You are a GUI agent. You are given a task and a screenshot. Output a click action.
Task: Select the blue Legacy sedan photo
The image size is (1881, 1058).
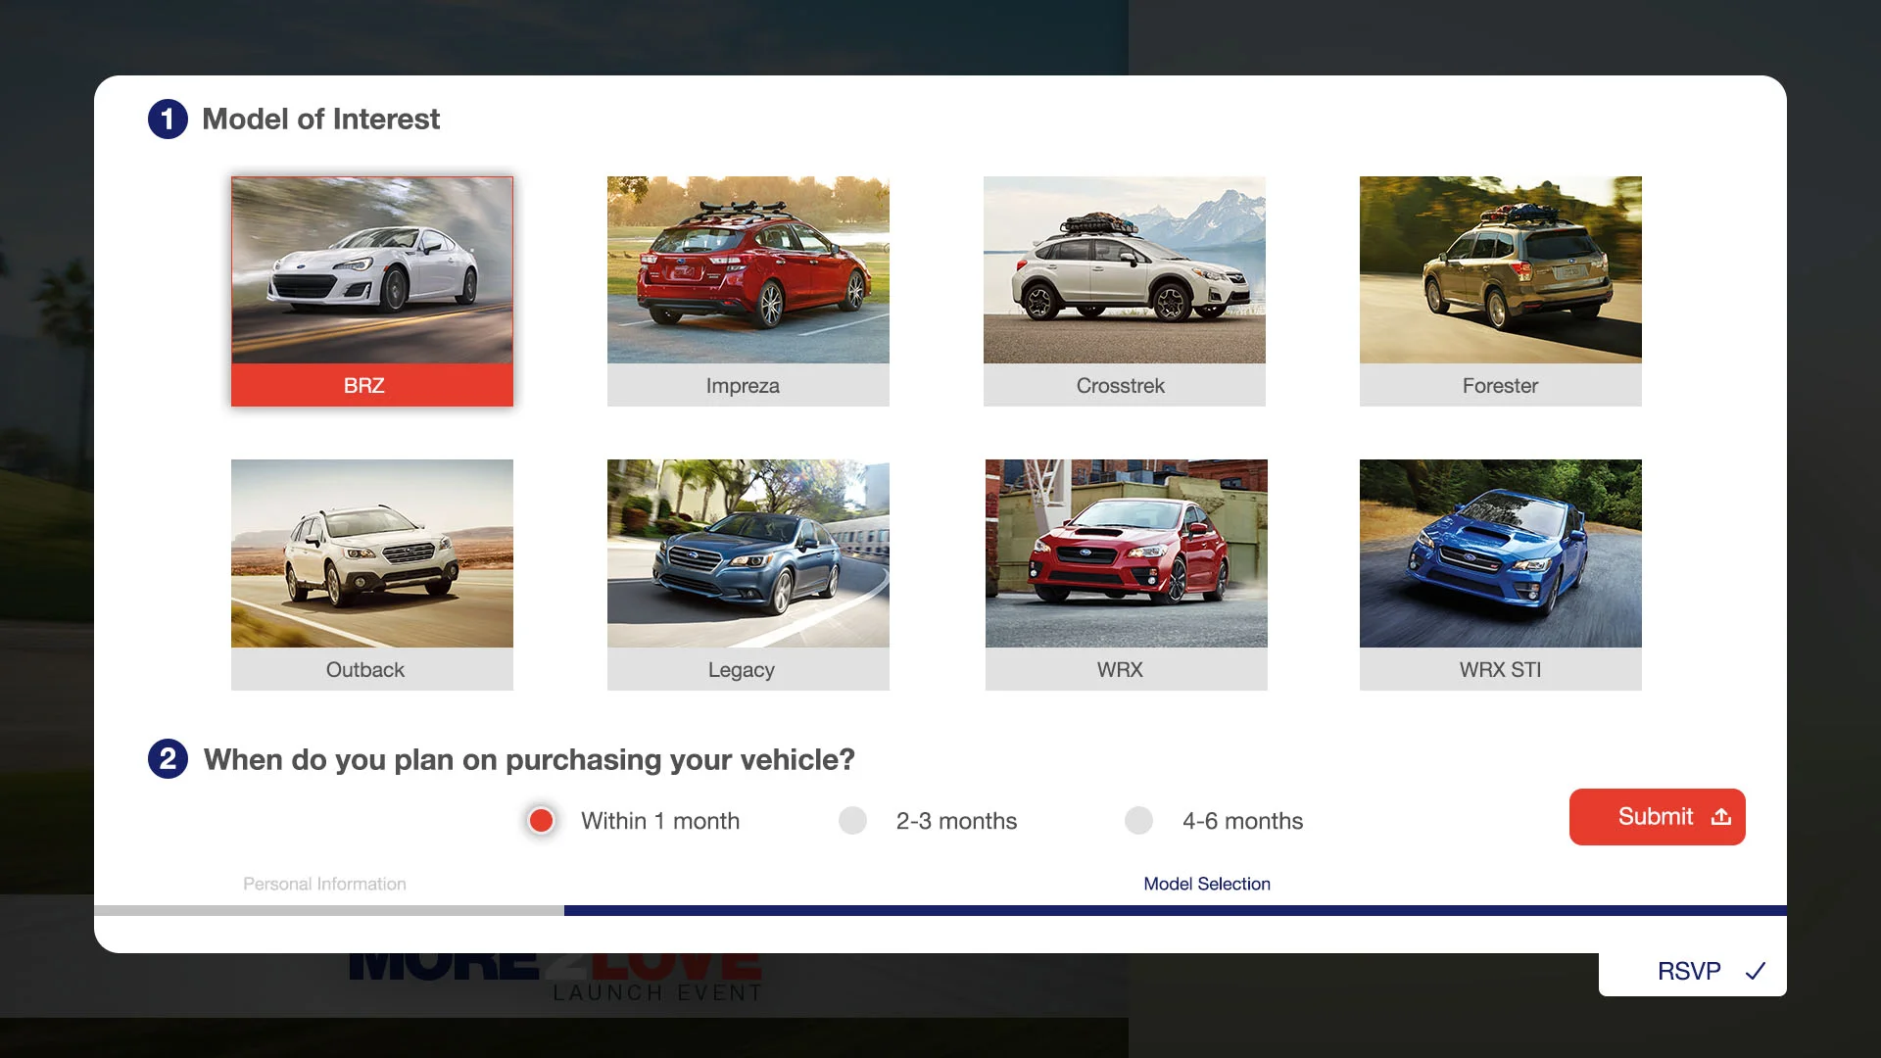pyautogui.click(x=748, y=553)
